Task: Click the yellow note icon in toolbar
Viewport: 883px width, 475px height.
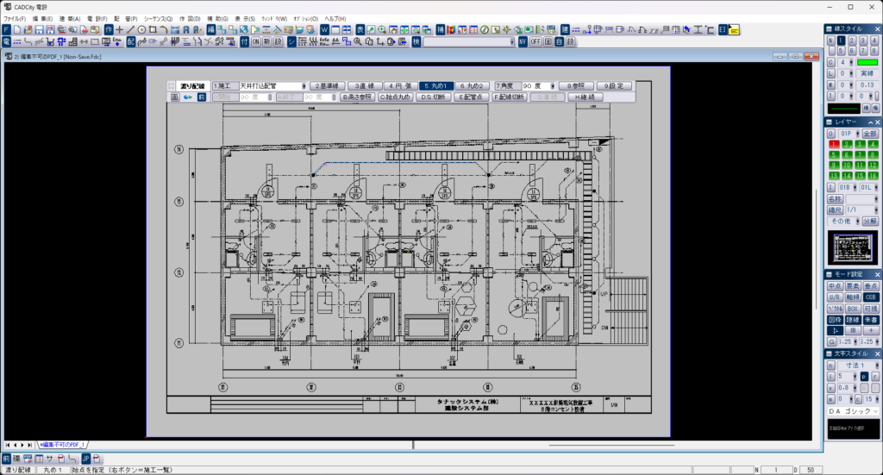Action: pos(735,29)
